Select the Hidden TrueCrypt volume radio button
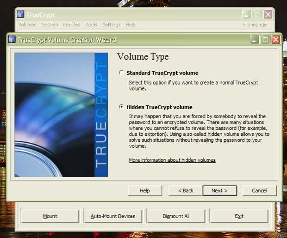 pos(121,107)
